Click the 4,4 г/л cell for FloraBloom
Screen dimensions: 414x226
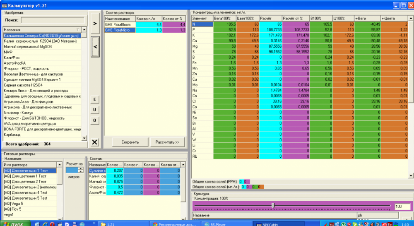(x=149, y=24)
